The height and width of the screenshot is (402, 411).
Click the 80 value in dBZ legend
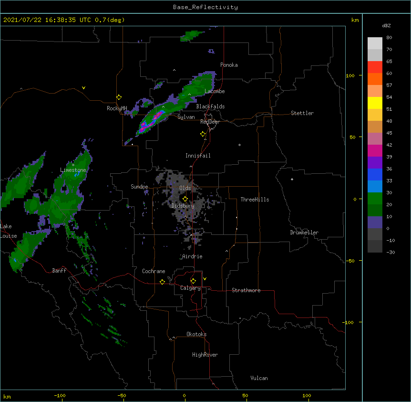pyautogui.click(x=389, y=38)
